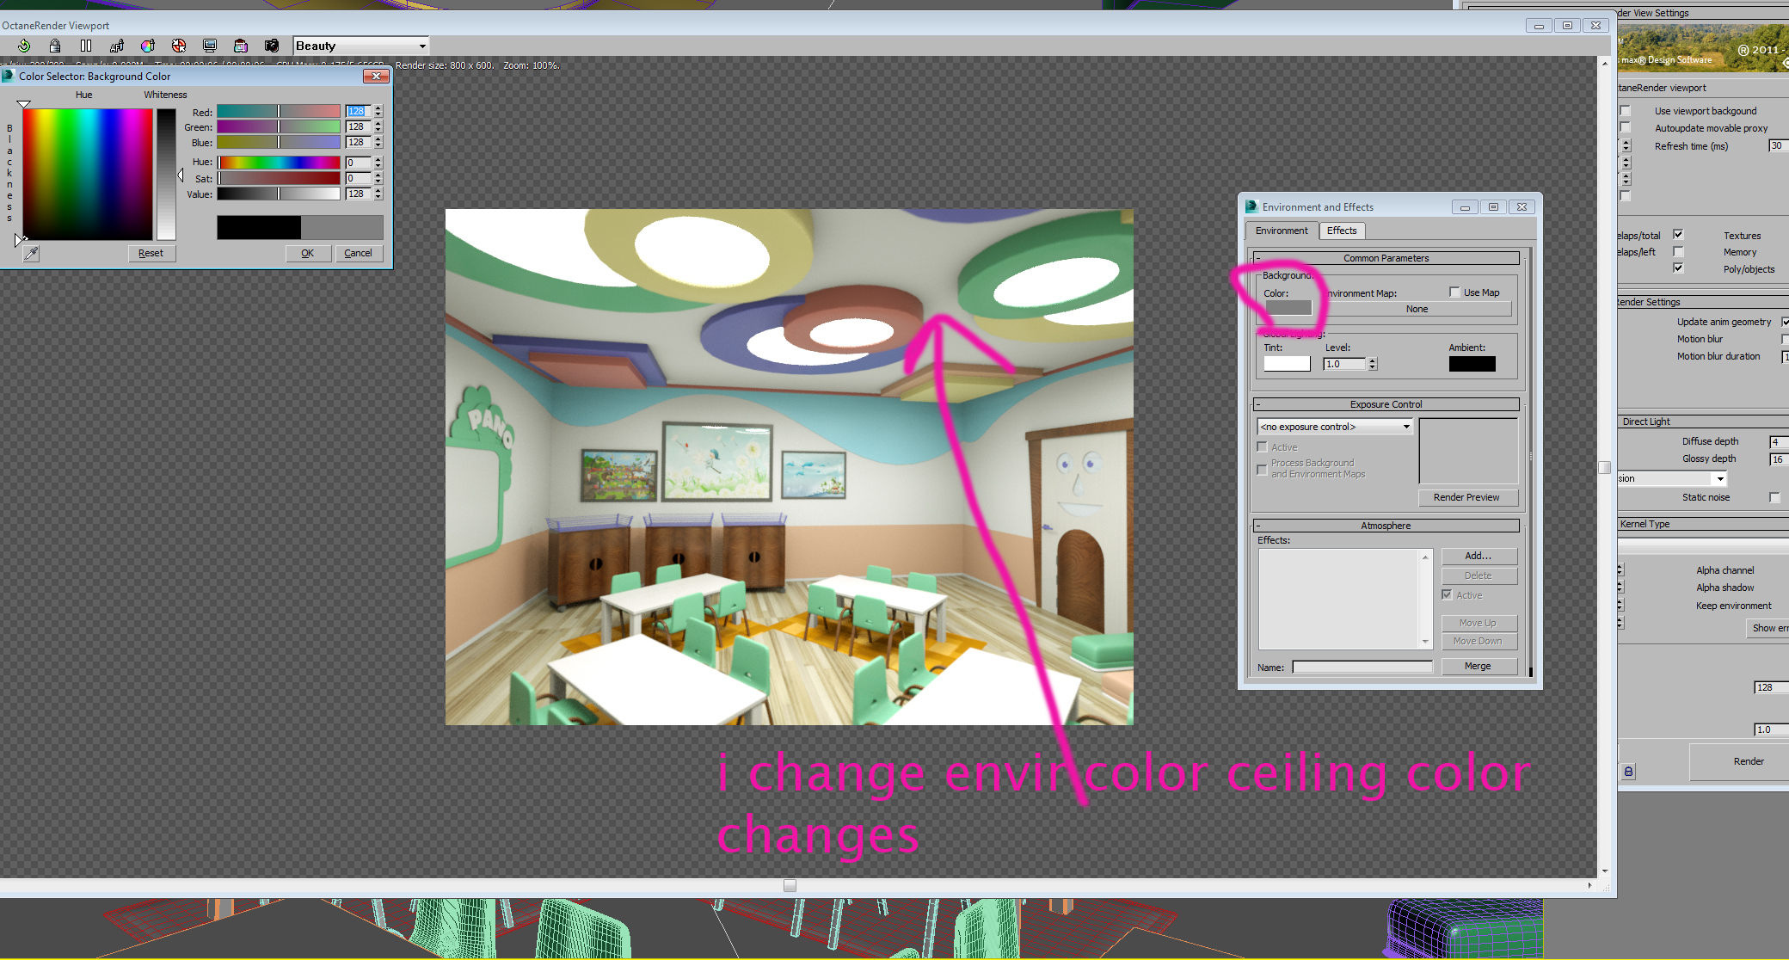Screen dimensions: 1789x960
Task: Enable the Use Map checkbox
Action: (x=1454, y=292)
